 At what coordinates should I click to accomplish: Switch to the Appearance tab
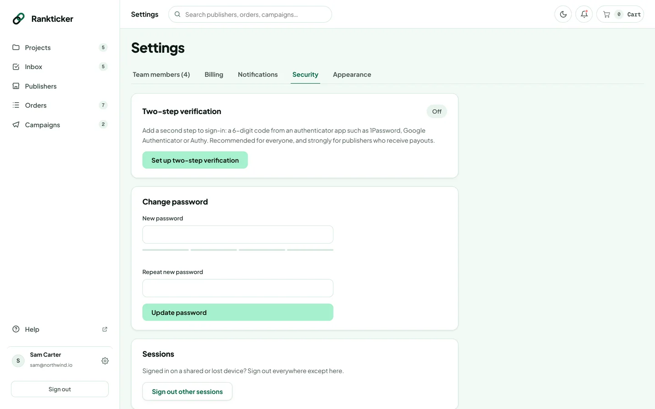(352, 75)
